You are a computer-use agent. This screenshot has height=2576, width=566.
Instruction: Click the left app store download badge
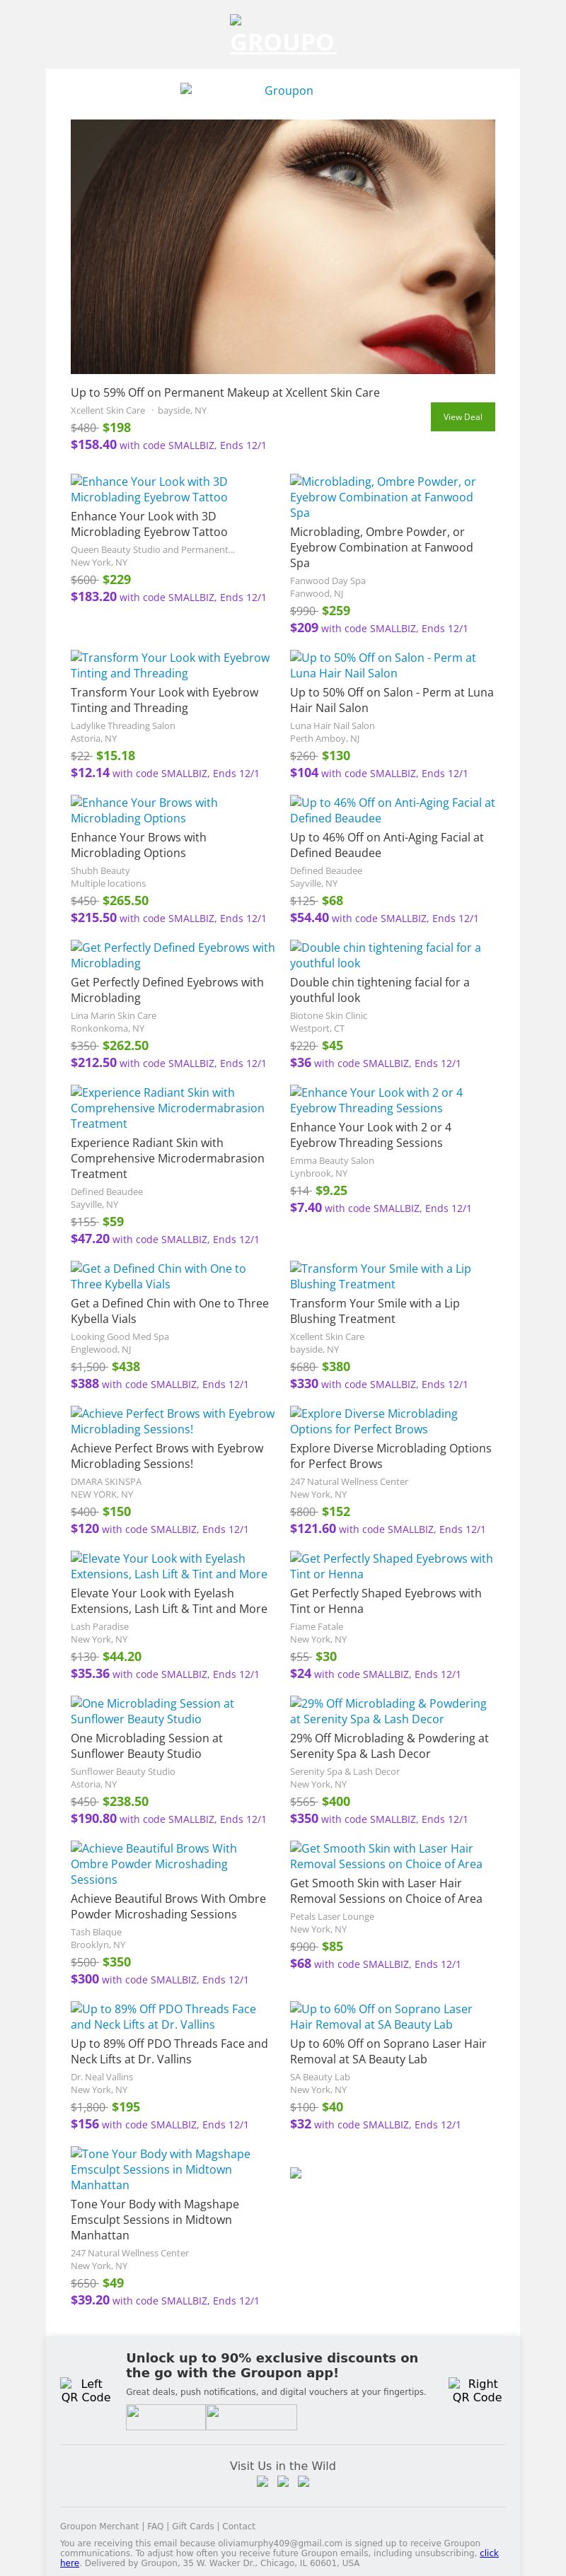tap(165, 2417)
